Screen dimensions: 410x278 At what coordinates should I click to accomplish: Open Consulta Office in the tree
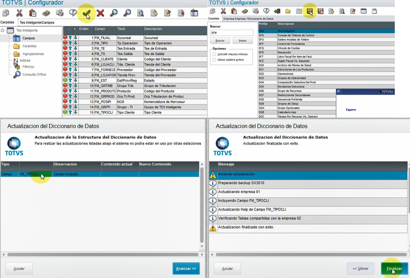34,74
